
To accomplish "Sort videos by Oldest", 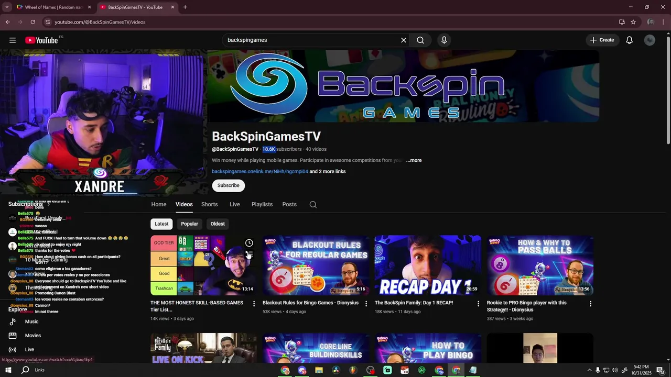I will (218, 224).
